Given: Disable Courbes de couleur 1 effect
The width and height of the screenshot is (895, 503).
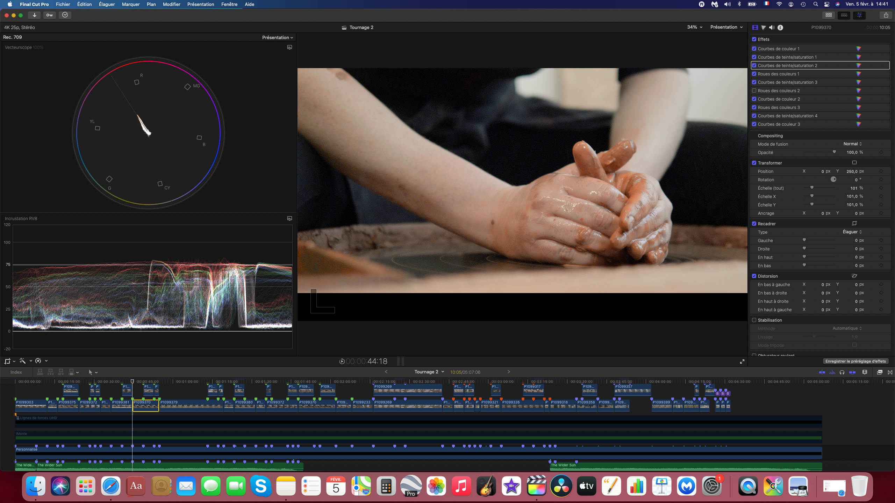Looking at the screenshot, I should tap(754, 49).
